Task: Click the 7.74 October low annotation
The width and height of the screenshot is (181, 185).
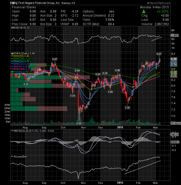Action: (73, 96)
